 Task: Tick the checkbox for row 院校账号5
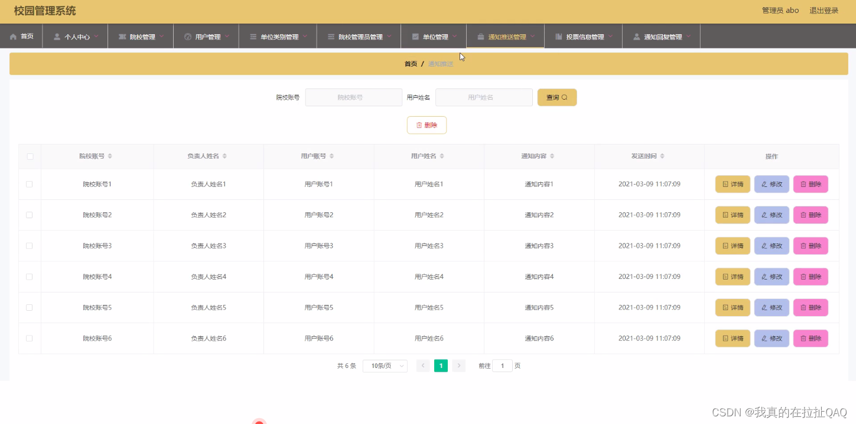[30, 307]
